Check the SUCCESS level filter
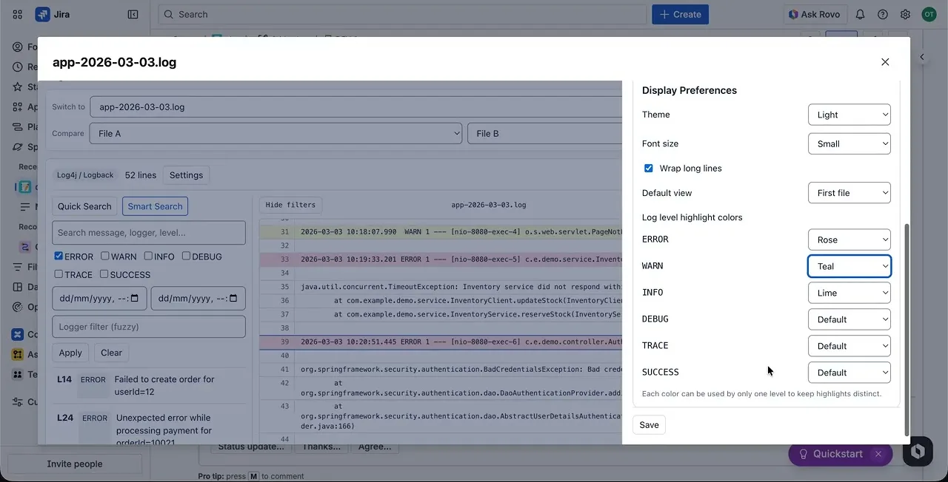The width and height of the screenshot is (948, 482). point(104,274)
